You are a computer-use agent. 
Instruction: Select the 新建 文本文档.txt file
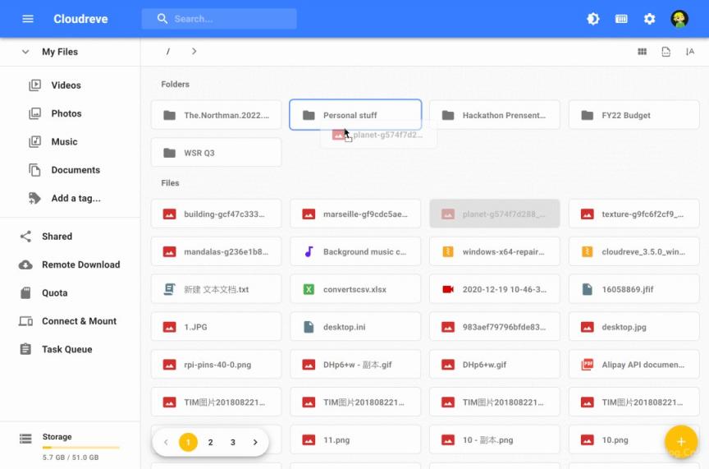[x=216, y=289]
